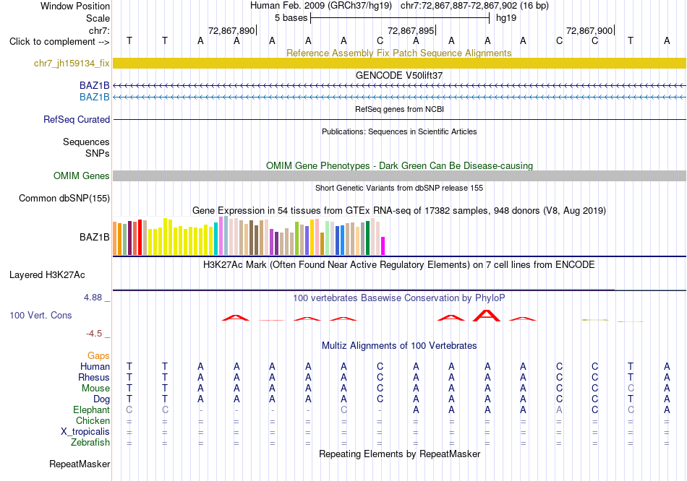
Task: Click the 'Layered H3K27Ac' label
Action: (x=47, y=275)
